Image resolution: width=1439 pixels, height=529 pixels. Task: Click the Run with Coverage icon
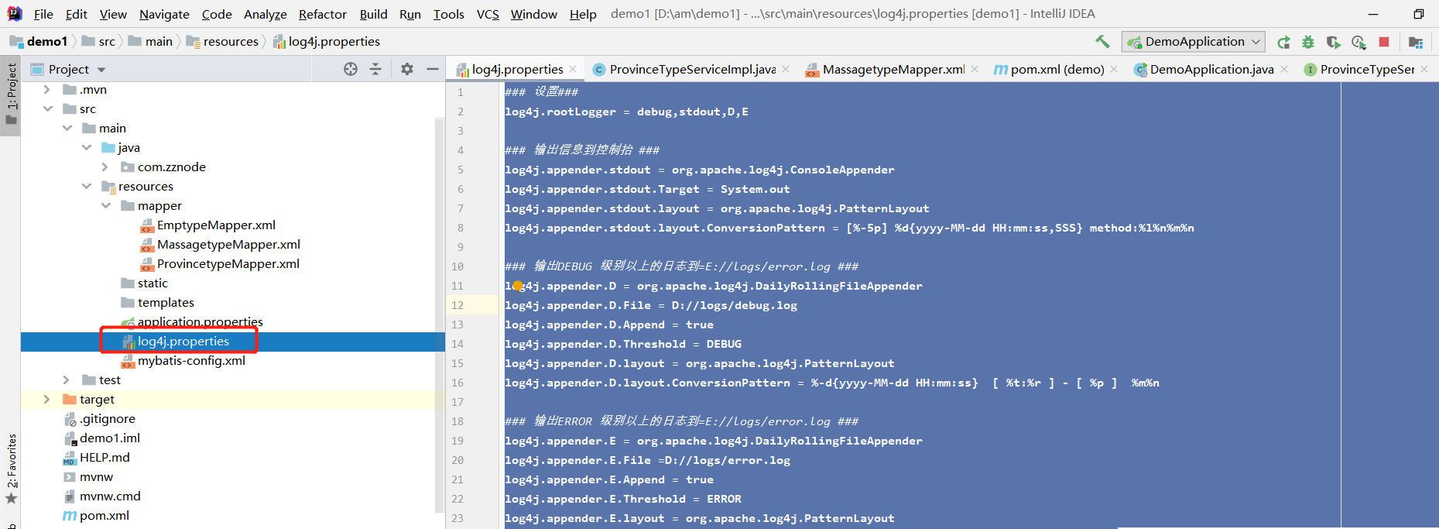point(1333,42)
